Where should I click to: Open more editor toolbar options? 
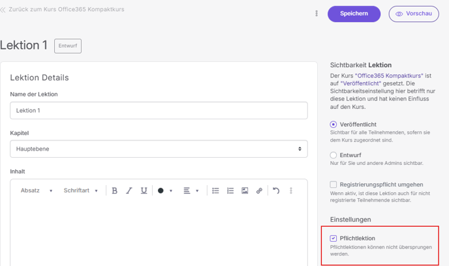click(291, 190)
